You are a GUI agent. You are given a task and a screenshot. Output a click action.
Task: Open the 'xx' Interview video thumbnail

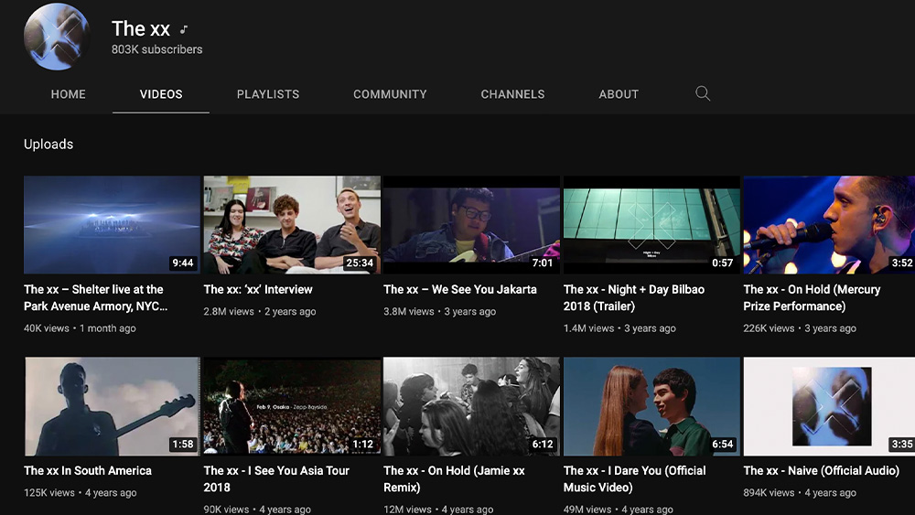click(292, 225)
